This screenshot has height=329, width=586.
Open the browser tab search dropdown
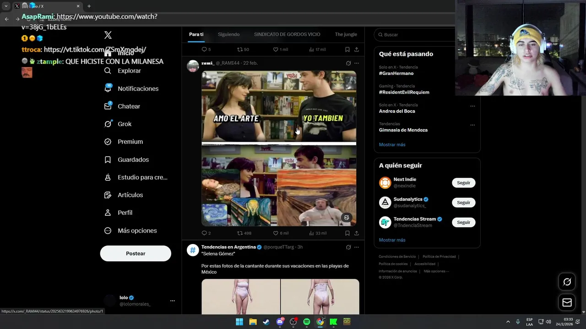6,6
